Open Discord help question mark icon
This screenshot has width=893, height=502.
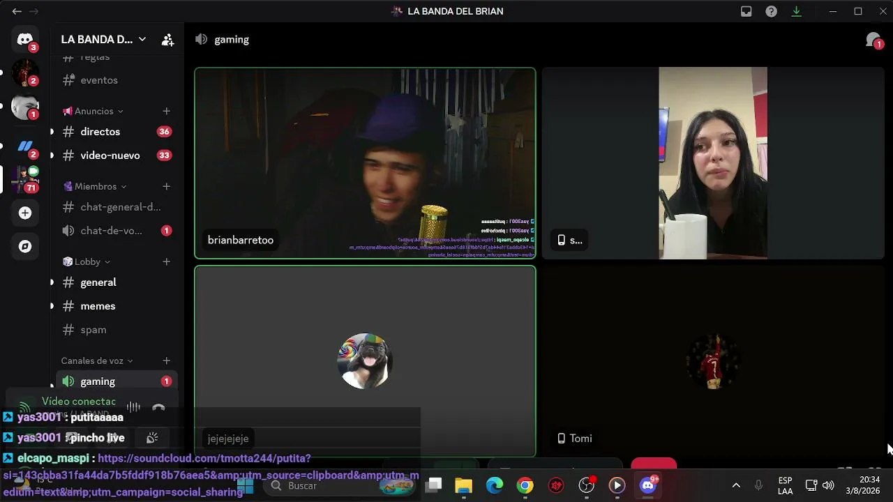coord(771,11)
